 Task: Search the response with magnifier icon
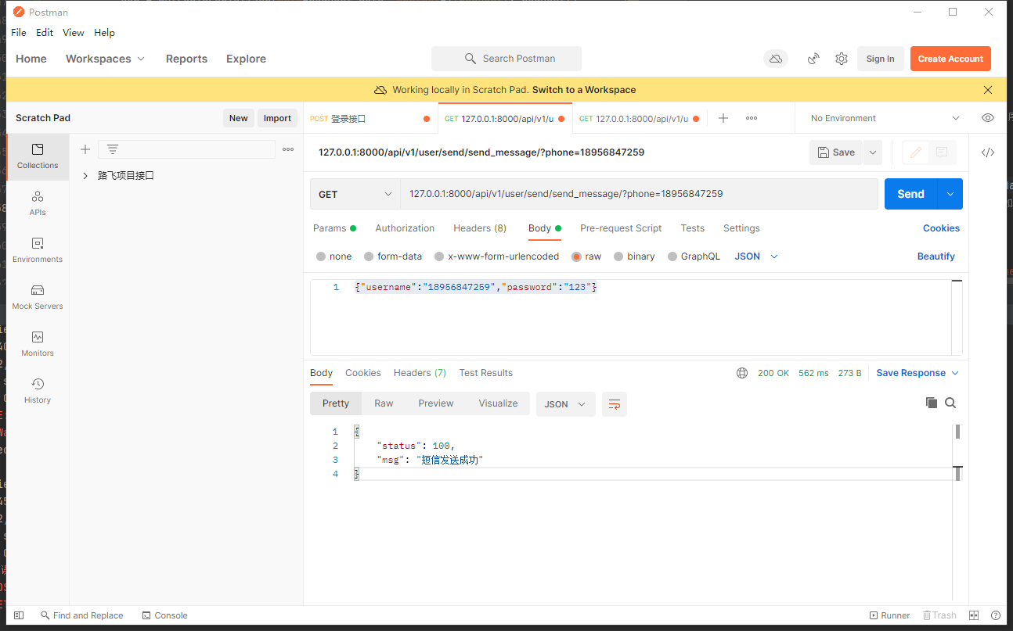[x=950, y=403]
